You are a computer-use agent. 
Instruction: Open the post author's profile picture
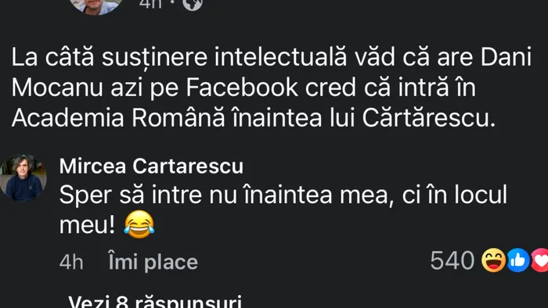(x=96, y=5)
